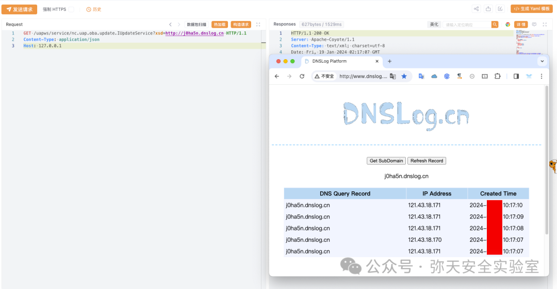557x289 pixels.
Task: Click the DNS record in the 10:17:10 row
Action: point(307,205)
